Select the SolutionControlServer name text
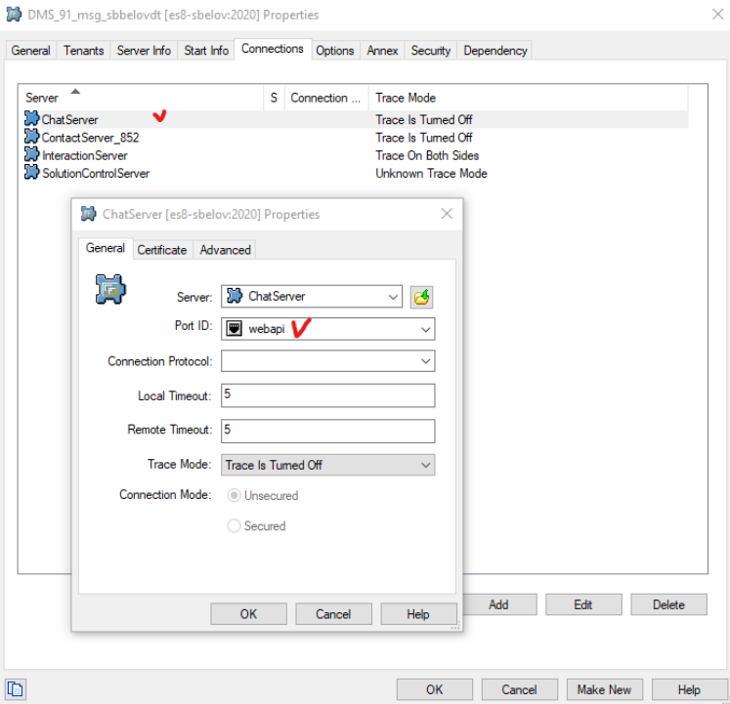This screenshot has width=730, height=704. tap(96, 173)
